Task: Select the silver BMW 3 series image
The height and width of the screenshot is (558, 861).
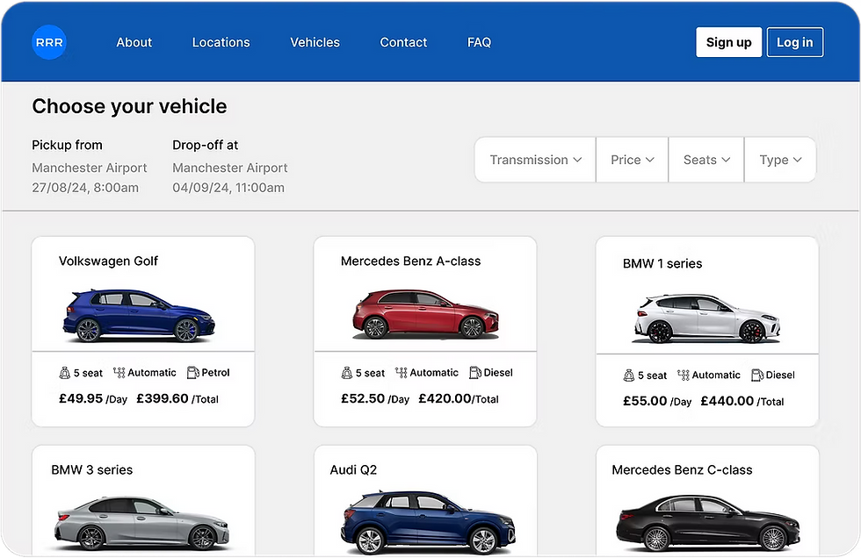Action: (x=141, y=524)
